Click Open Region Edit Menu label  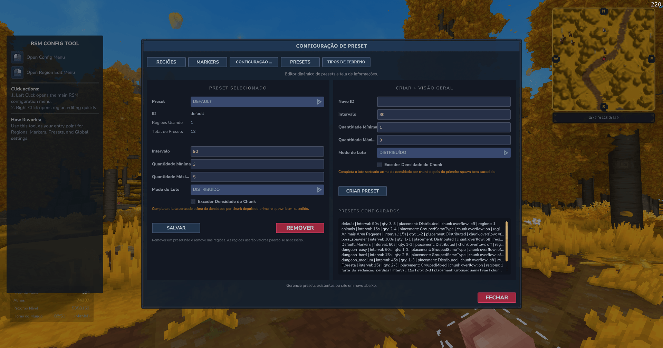point(51,72)
